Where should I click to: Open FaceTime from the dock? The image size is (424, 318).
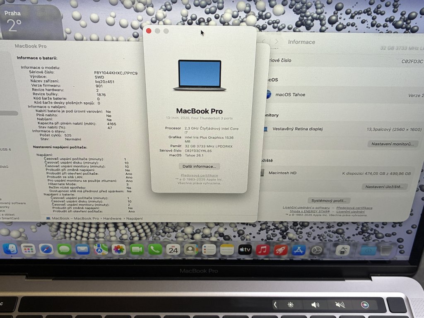point(137,249)
